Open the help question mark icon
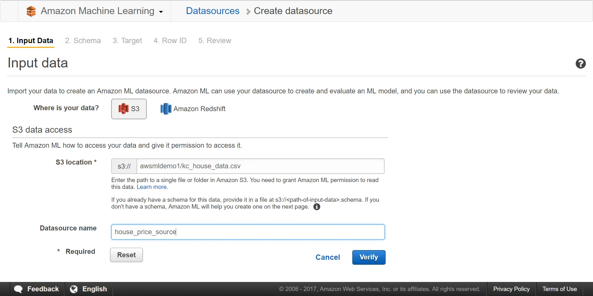Image resolution: width=593 pixels, height=296 pixels. tap(581, 64)
